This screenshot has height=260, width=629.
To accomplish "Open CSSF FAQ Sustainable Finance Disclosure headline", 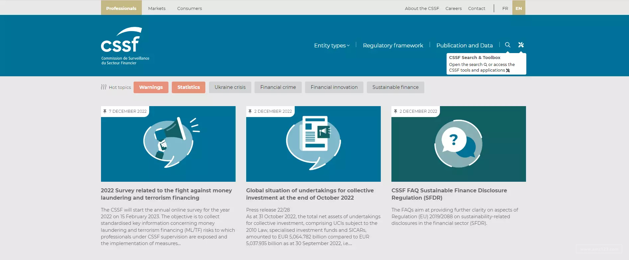I will click(x=449, y=194).
